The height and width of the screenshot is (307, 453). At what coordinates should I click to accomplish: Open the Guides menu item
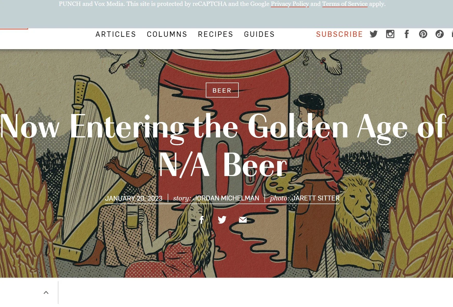(259, 34)
